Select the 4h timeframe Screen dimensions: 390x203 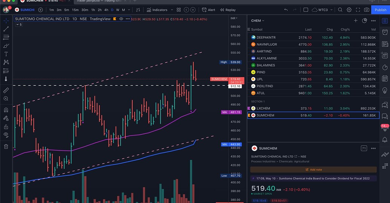(106, 10)
